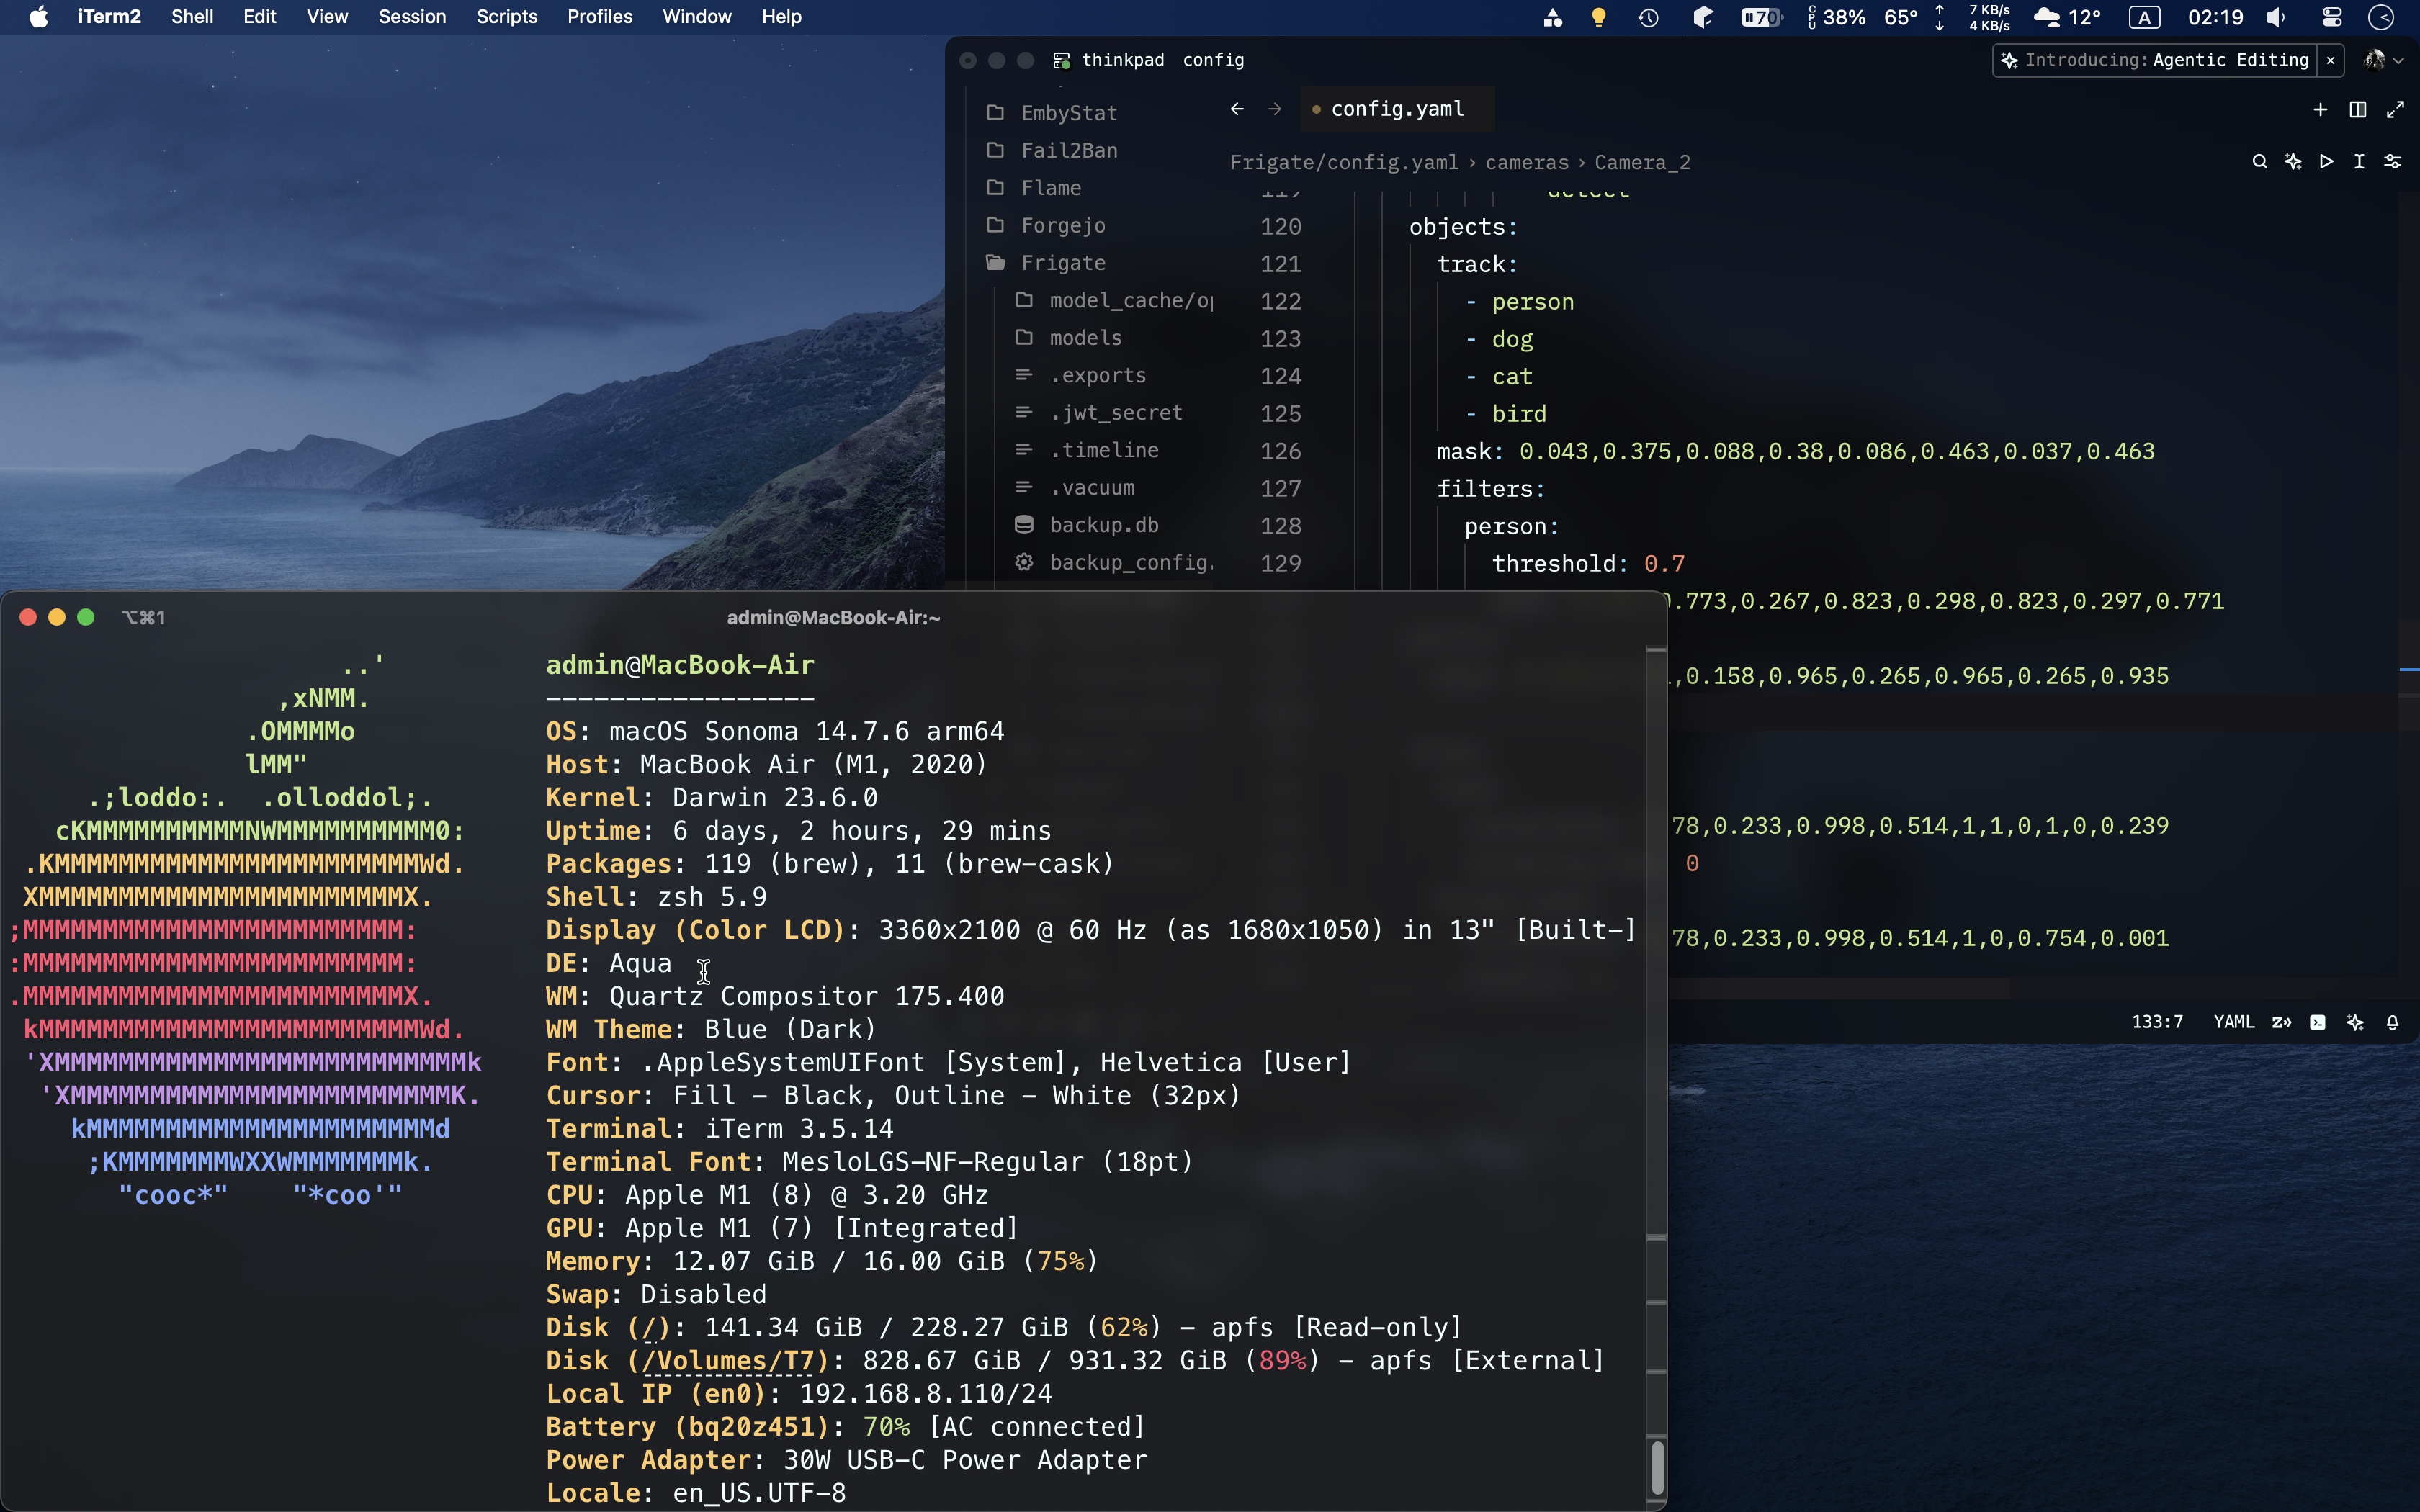This screenshot has height=1512, width=2420.
Task: Select the config.yaml tab
Action: coord(1397,109)
